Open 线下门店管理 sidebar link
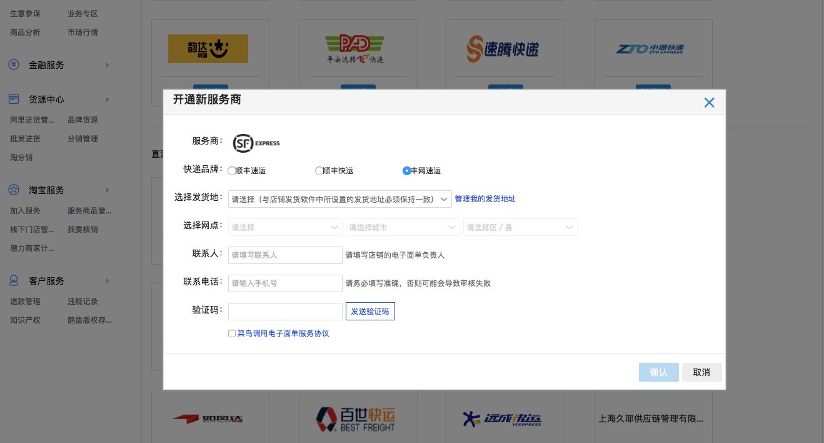 [x=33, y=230]
